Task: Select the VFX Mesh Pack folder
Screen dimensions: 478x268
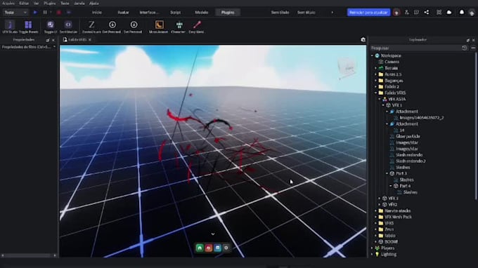Action: pos(398,217)
